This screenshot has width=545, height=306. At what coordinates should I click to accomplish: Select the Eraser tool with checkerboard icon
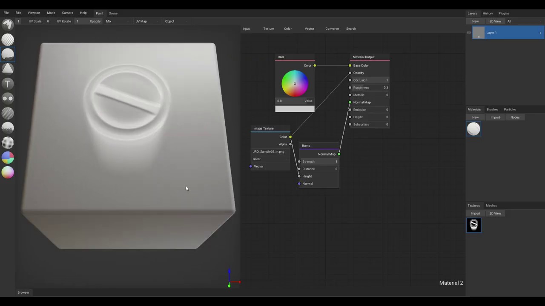click(x=8, y=40)
